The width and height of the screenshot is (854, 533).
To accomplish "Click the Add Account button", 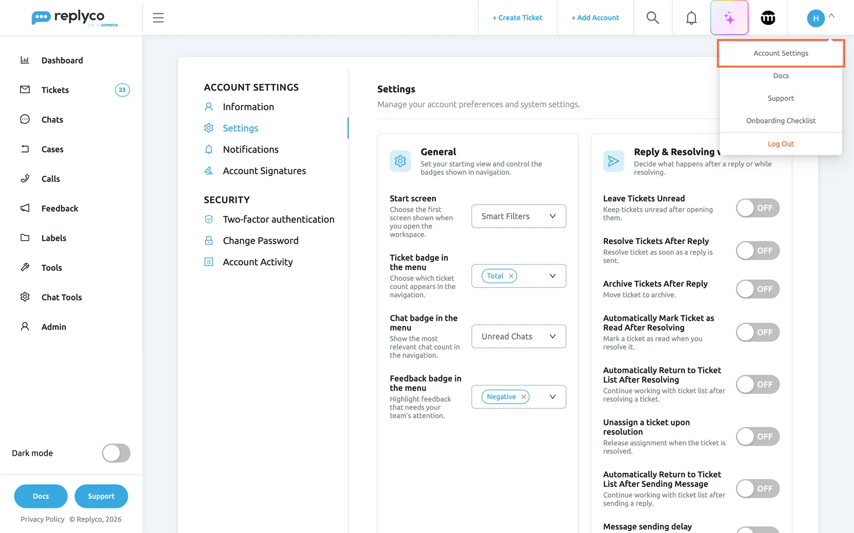I will pos(595,18).
